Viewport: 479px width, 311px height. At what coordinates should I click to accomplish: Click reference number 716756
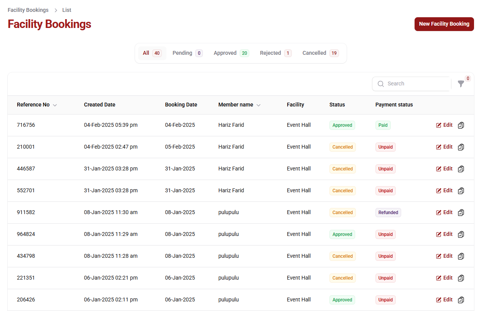point(26,125)
